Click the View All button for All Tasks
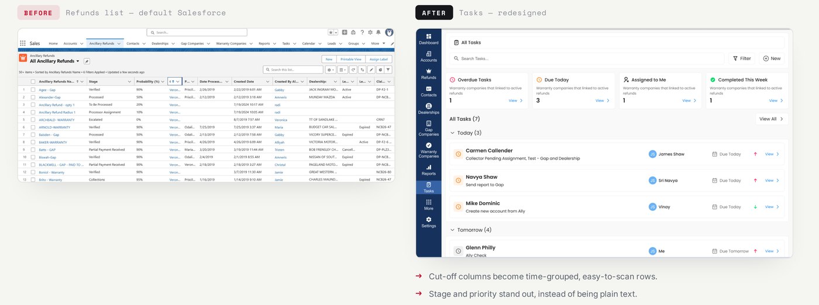 (x=771, y=119)
